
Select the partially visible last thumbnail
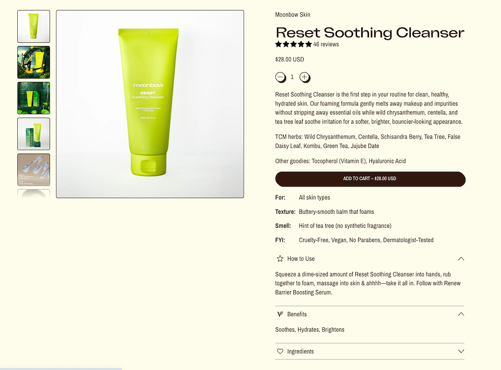tap(33, 194)
